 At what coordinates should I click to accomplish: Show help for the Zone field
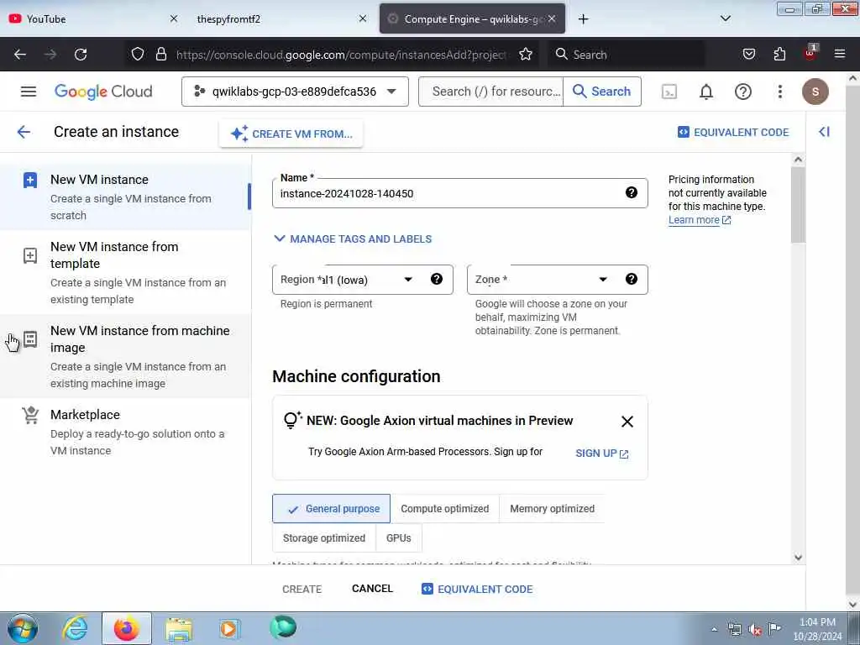point(632,279)
